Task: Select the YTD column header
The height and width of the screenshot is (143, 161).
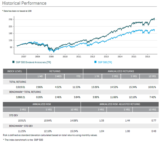Action: coord(74,76)
